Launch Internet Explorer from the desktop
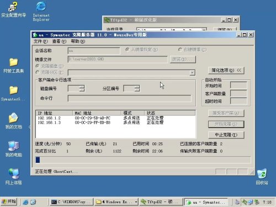The width and height of the screenshot is (276, 207). (41, 12)
